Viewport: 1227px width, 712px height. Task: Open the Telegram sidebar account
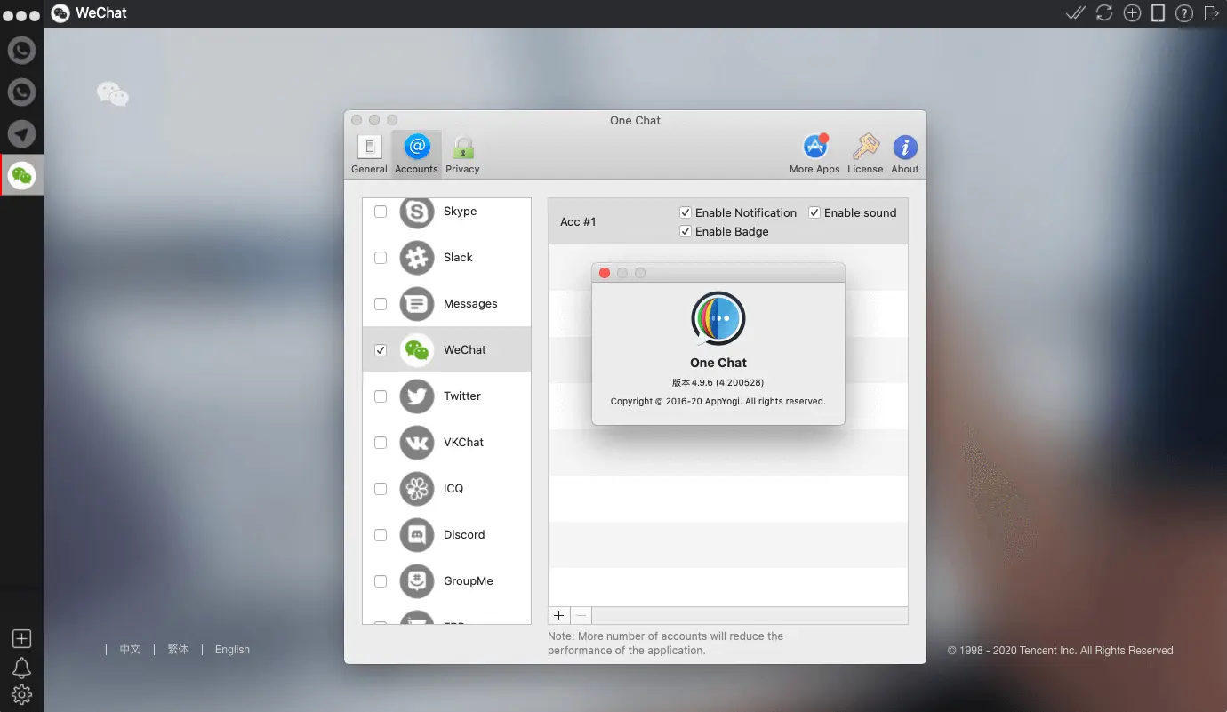[x=21, y=133]
